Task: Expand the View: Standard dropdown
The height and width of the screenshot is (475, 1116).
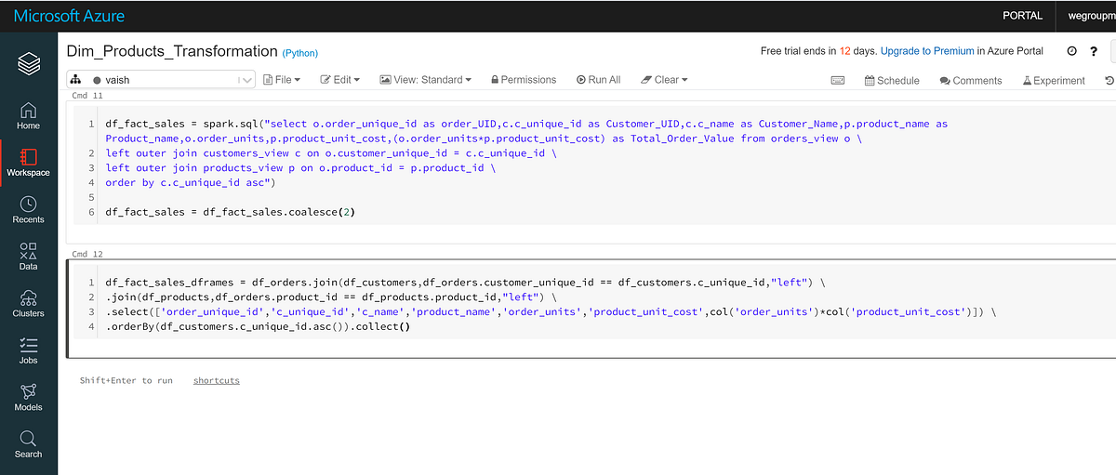Action: 426,80
